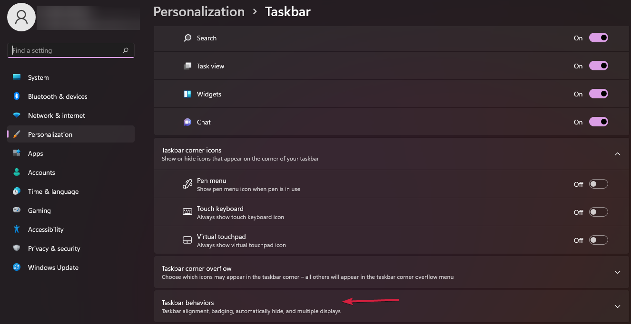Click the Gaming controller icon
Viewport: 631px width, 324px height.
click(17, 210)
